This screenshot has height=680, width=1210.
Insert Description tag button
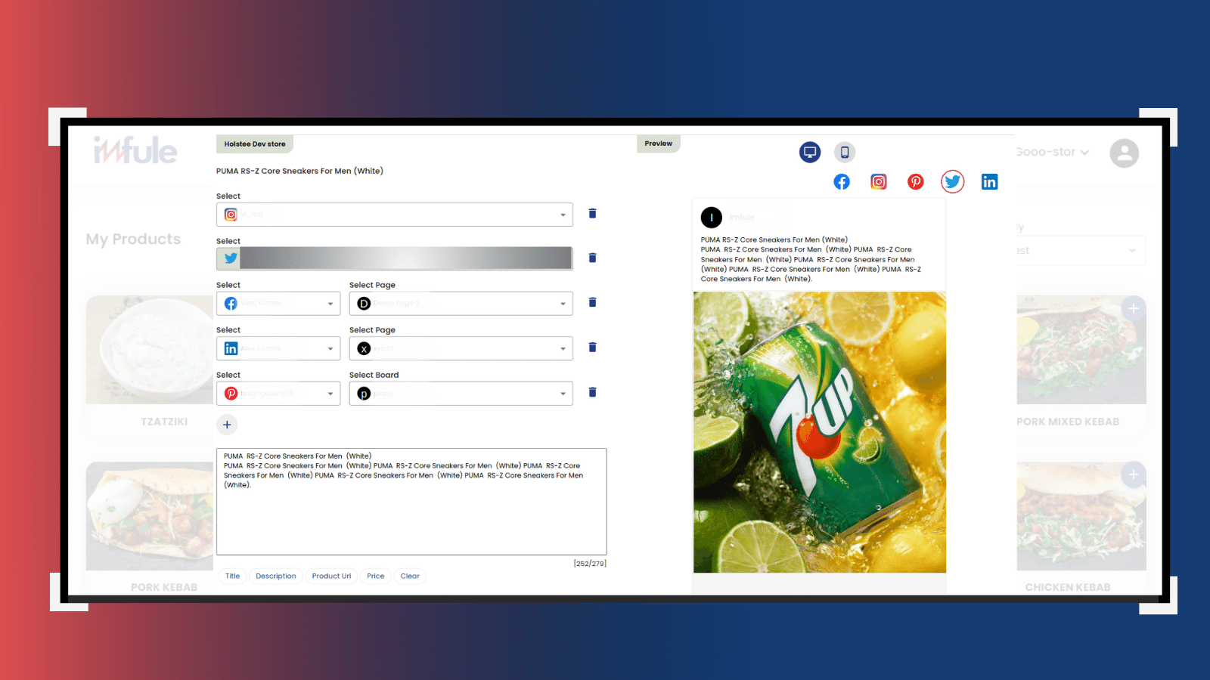pyautogui.click(x=276, y=576)
